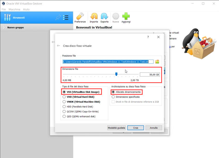The width and height of the screenshot is (219, 158).
Task: Open the Aiuto menu
Action: click(26, 9)
